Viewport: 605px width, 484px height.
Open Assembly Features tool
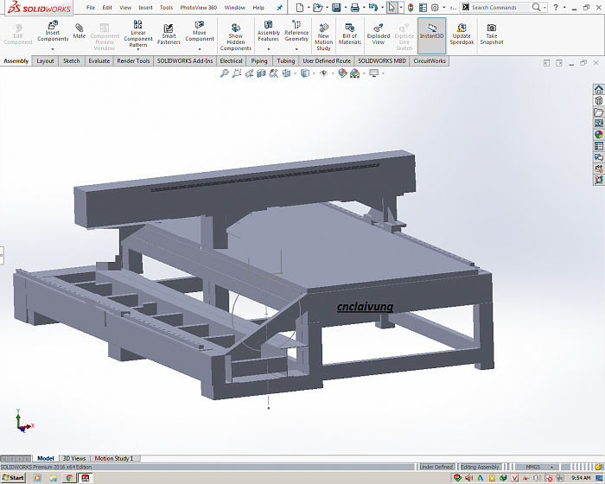coord(269,31)
